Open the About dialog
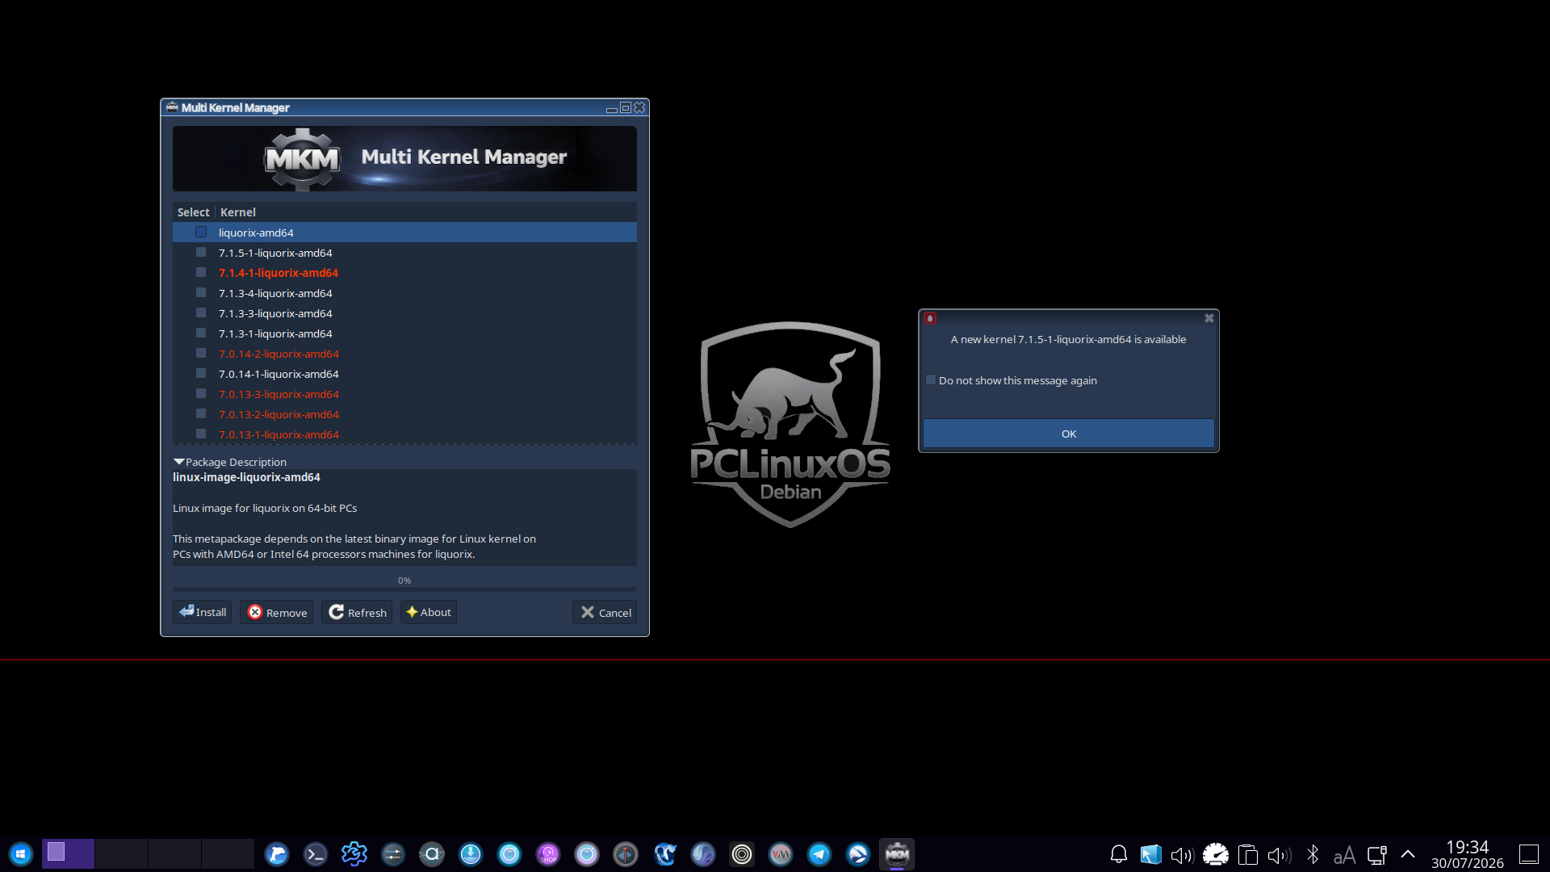 point(429,612)
